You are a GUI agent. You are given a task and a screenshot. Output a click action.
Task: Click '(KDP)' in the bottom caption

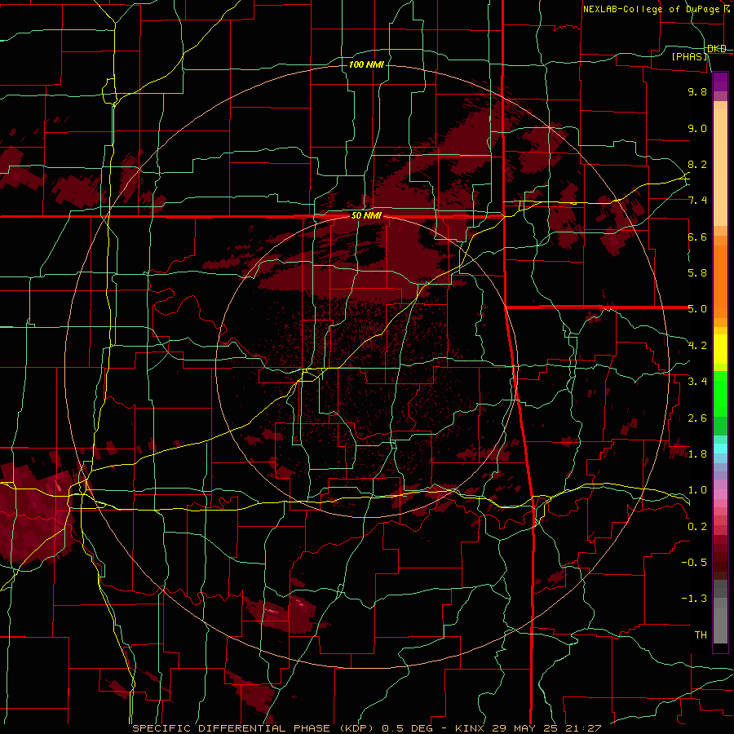point(356,728)
